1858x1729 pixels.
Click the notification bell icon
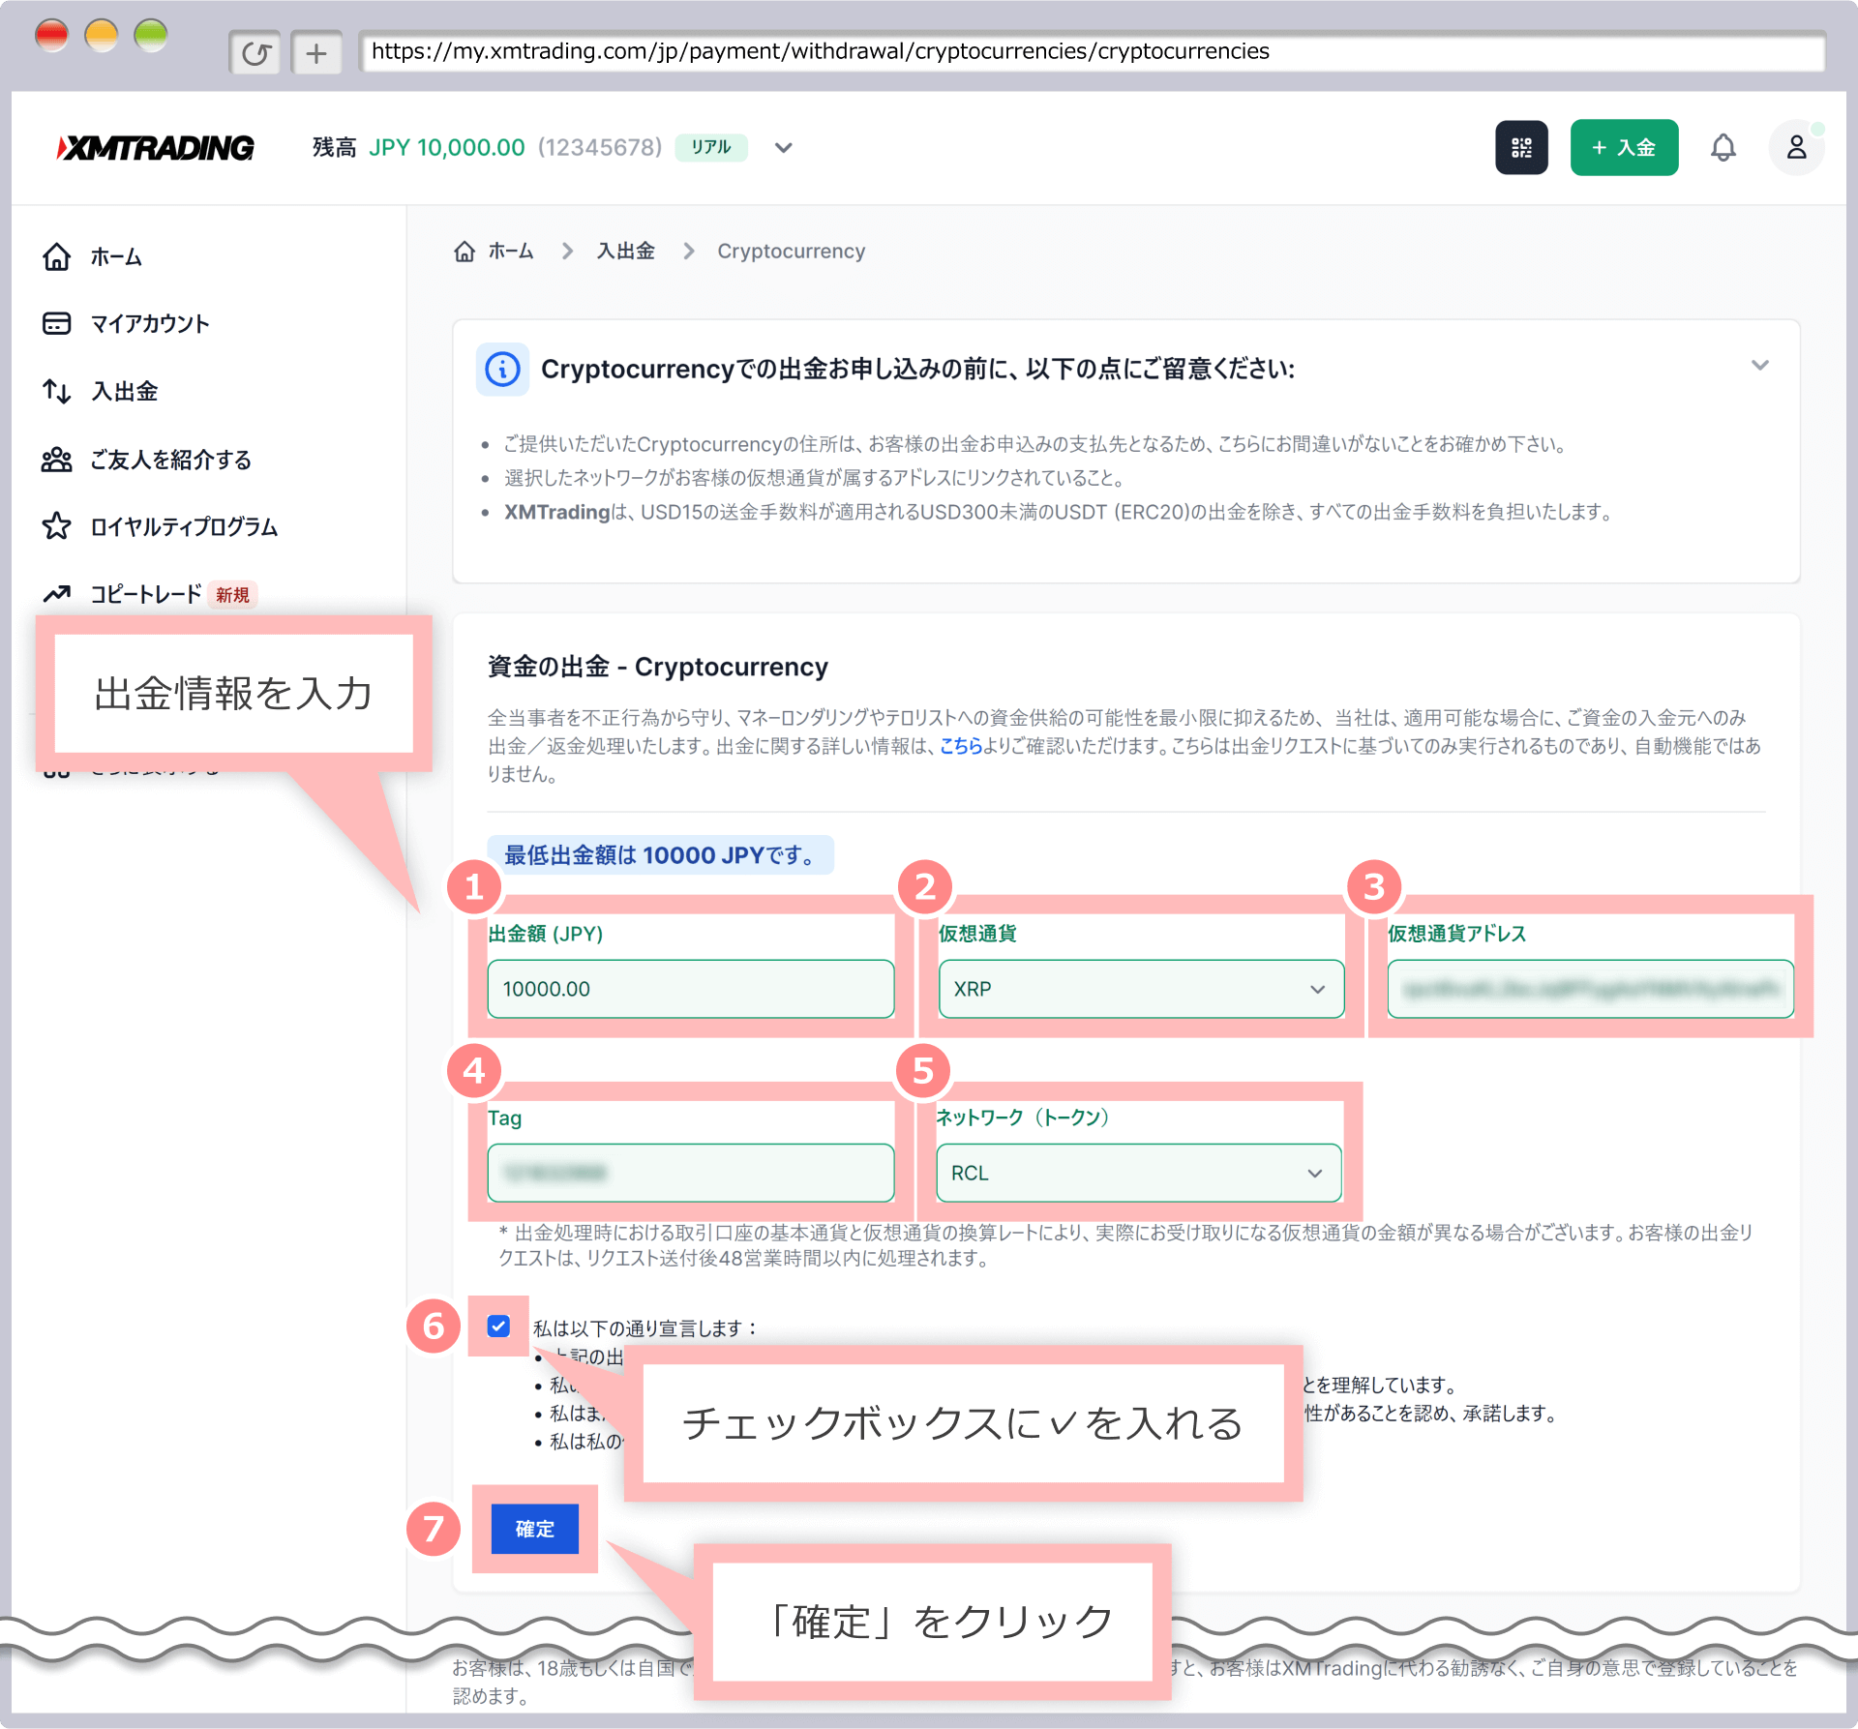[1723, 147]
